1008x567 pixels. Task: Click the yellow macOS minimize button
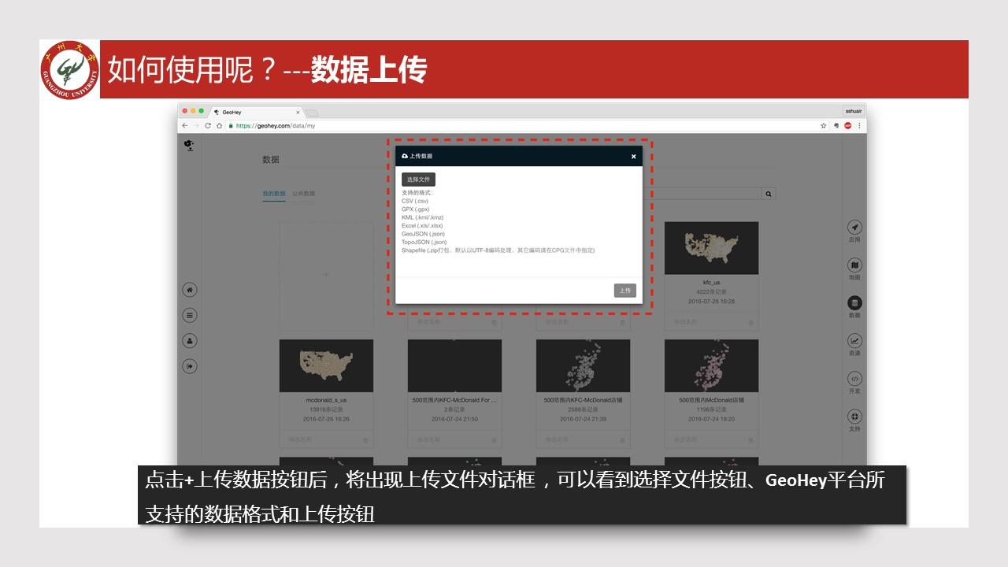(193, 111)
